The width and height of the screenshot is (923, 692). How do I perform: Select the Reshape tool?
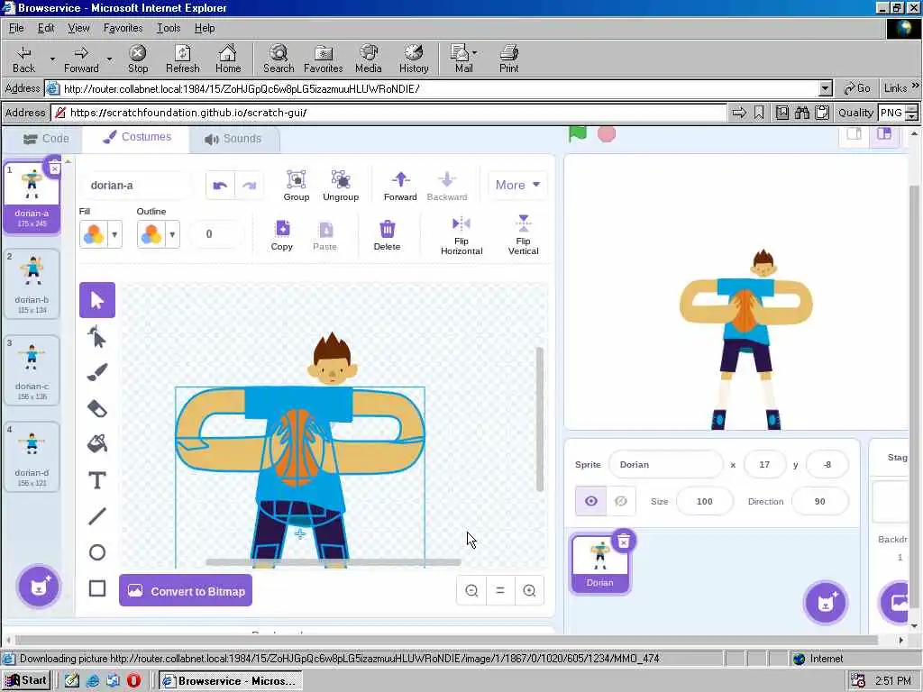[x=97, y=337]
